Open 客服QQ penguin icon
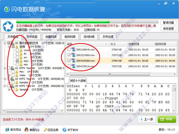 point(27,130)
